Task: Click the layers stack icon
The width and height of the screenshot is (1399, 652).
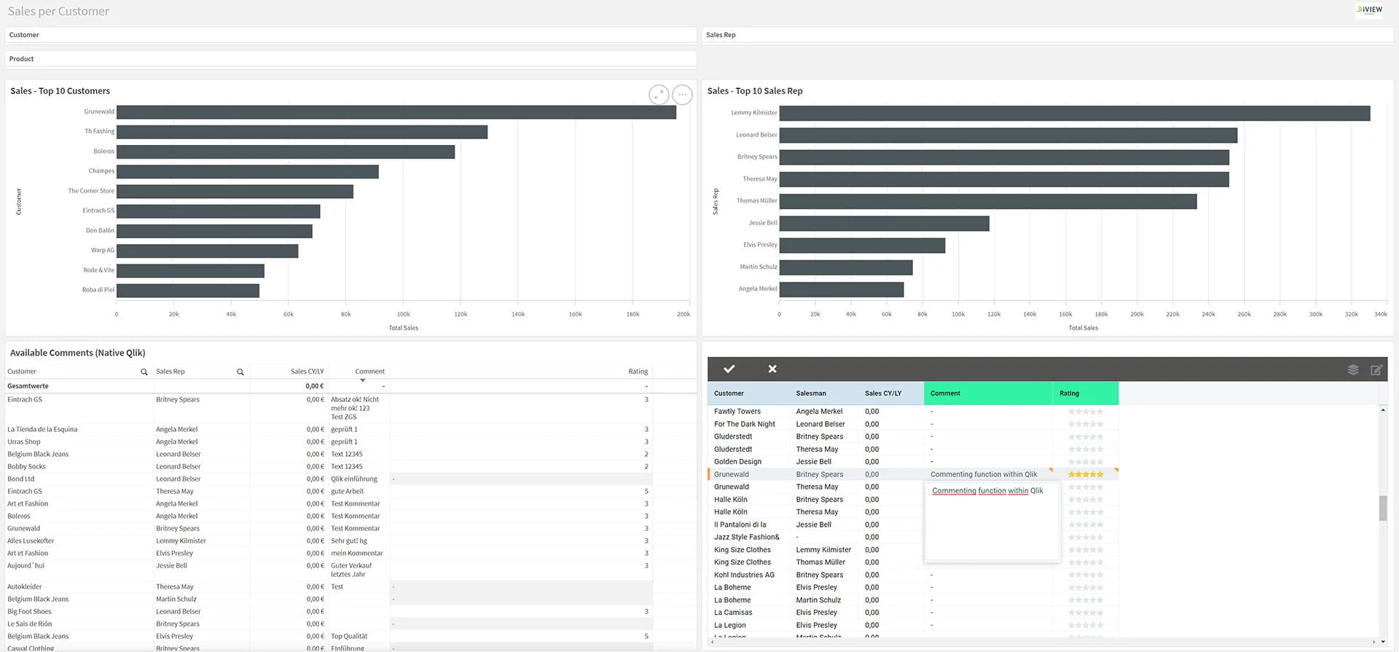Action: [1353, 370]
